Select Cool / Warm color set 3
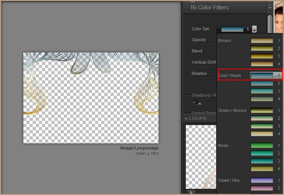The height and width of the screenshot is (195, 284). click(x=261, y=91)
